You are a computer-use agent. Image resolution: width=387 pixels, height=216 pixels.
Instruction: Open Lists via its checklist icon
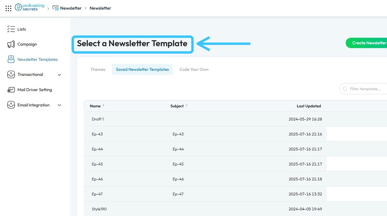(x=11, y=29)
